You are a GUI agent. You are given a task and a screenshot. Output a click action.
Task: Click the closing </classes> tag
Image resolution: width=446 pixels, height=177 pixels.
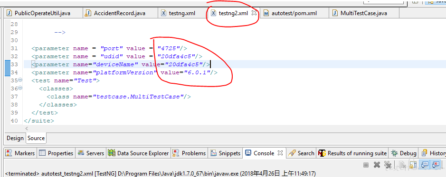pos(58,105)
